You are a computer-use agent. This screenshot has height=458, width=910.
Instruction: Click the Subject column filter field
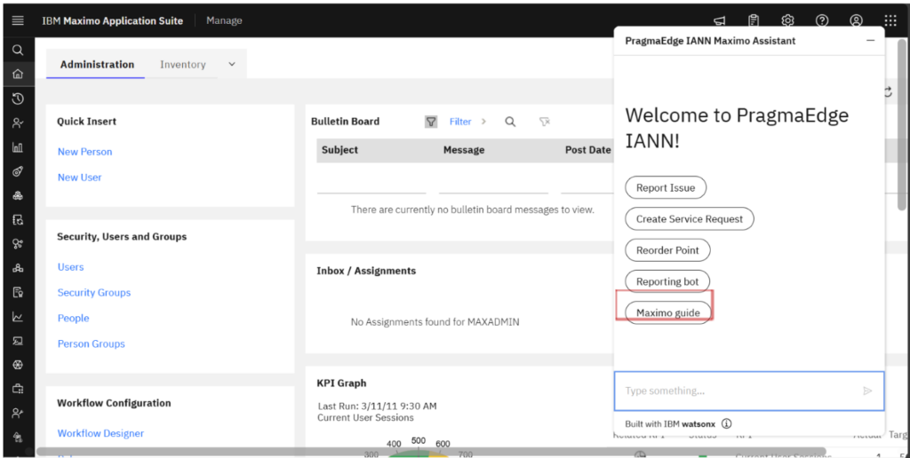(x=371, y=185)
